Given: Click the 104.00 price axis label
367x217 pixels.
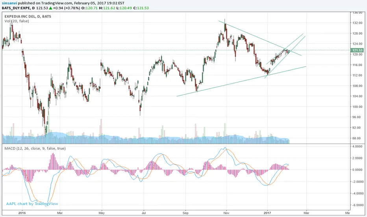Looking at the screenshot, I should [x=357, y=96].
